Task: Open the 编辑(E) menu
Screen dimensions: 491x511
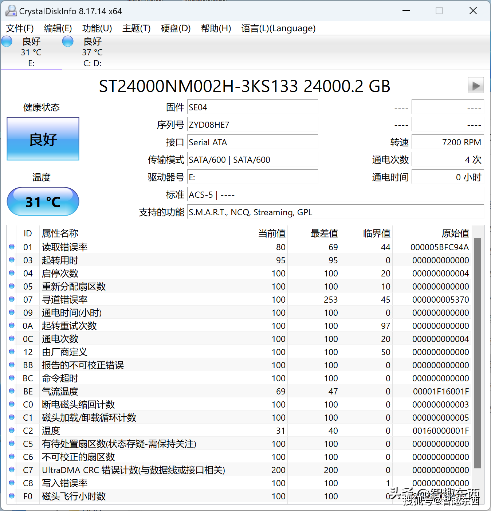Action: pyautogui.click(x=58, y=28)
